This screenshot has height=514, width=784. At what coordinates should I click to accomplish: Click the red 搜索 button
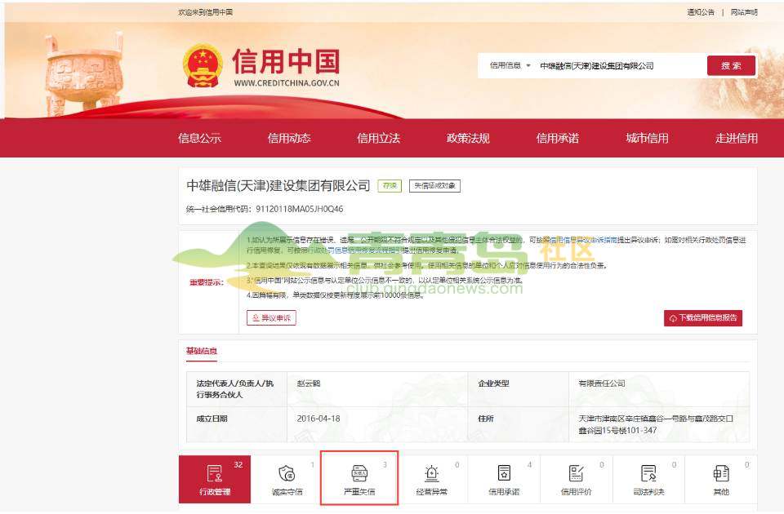click(731, 65)
